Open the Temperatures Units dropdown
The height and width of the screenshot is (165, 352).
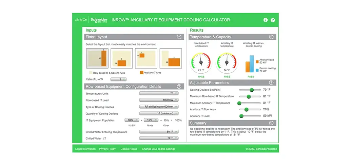[x=159, y=93]
